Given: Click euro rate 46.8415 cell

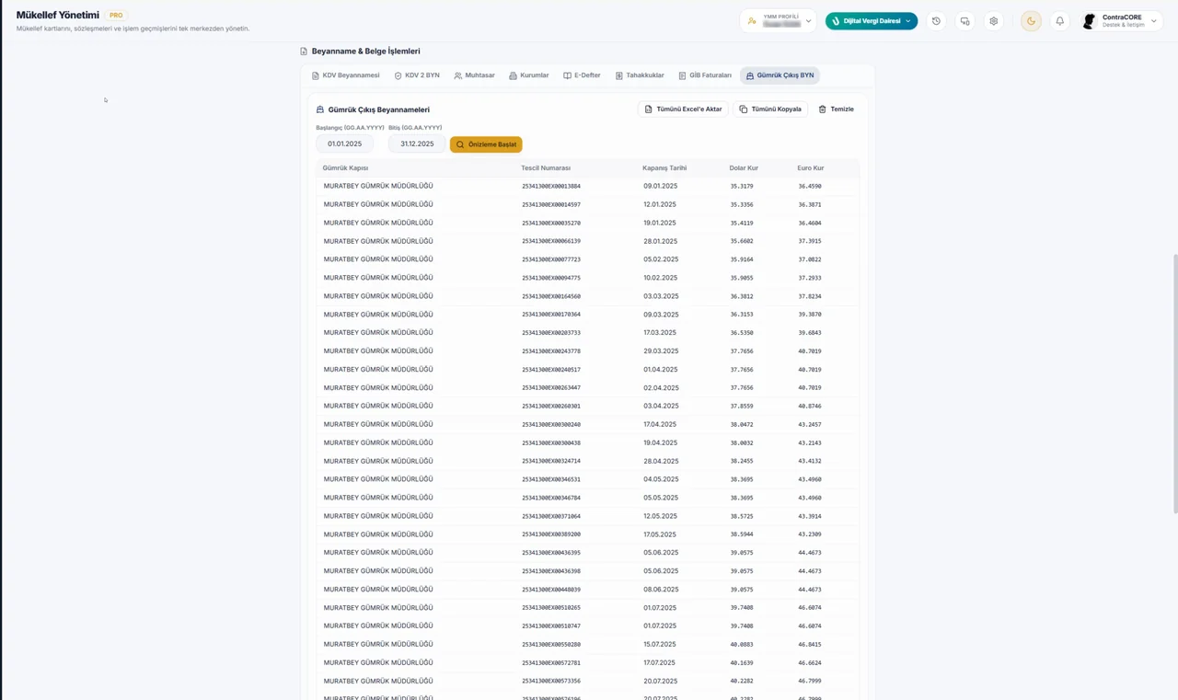Looking at the screenshot, I should coord(810,645).
